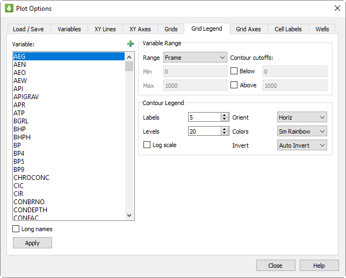This screenshot has width=346, height=278.
Task: Switch to the Load / Save tab
Action: pyautogui.click(x=28, y=29)
